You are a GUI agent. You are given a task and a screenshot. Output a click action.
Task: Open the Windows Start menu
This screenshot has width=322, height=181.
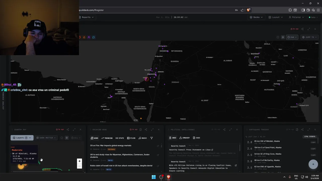pos(154,177)
